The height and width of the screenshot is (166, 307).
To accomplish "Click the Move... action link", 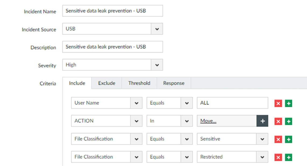I will pos(208,121).
